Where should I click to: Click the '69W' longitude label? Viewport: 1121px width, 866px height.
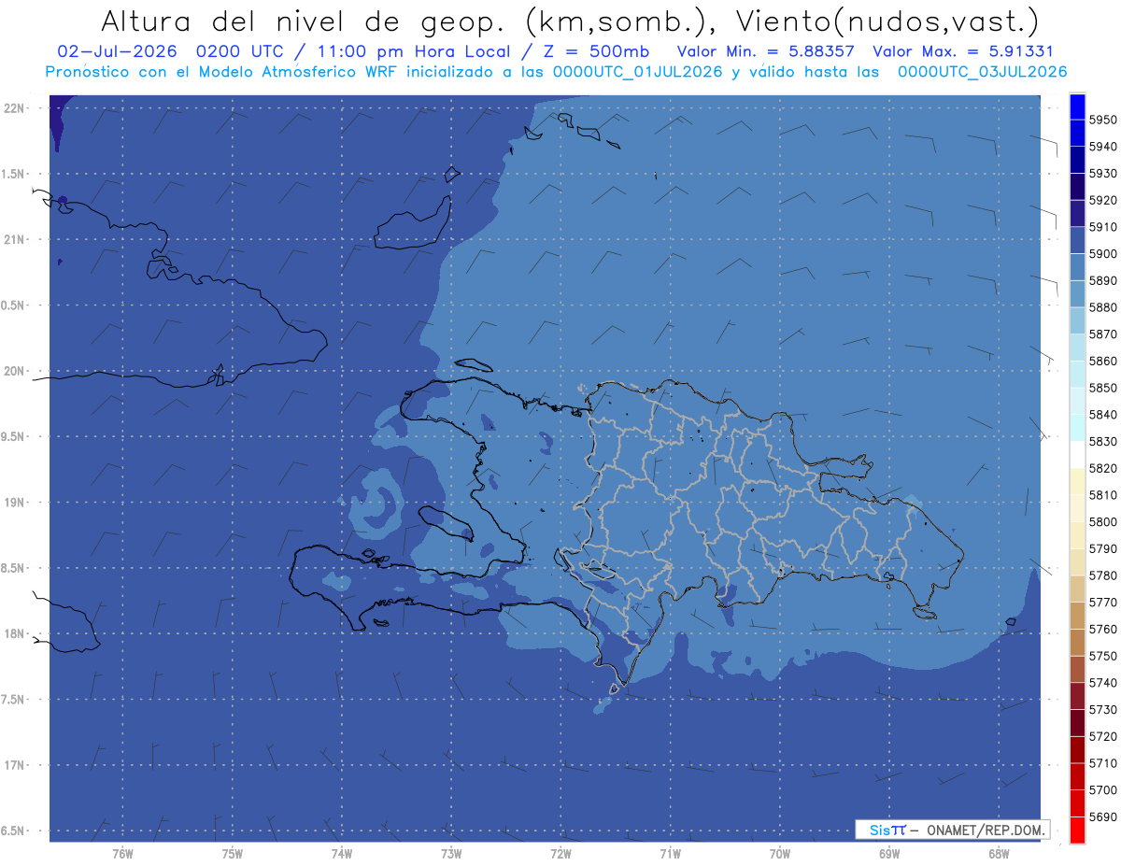coord(889,853)
